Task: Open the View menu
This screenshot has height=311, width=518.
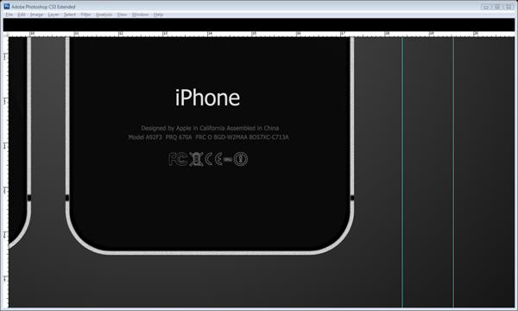Action: point(122,15)
